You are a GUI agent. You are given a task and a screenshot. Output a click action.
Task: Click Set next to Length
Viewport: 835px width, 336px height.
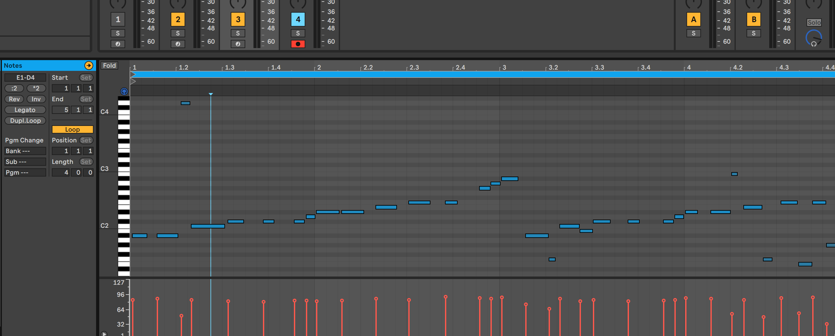coord(86,162)
